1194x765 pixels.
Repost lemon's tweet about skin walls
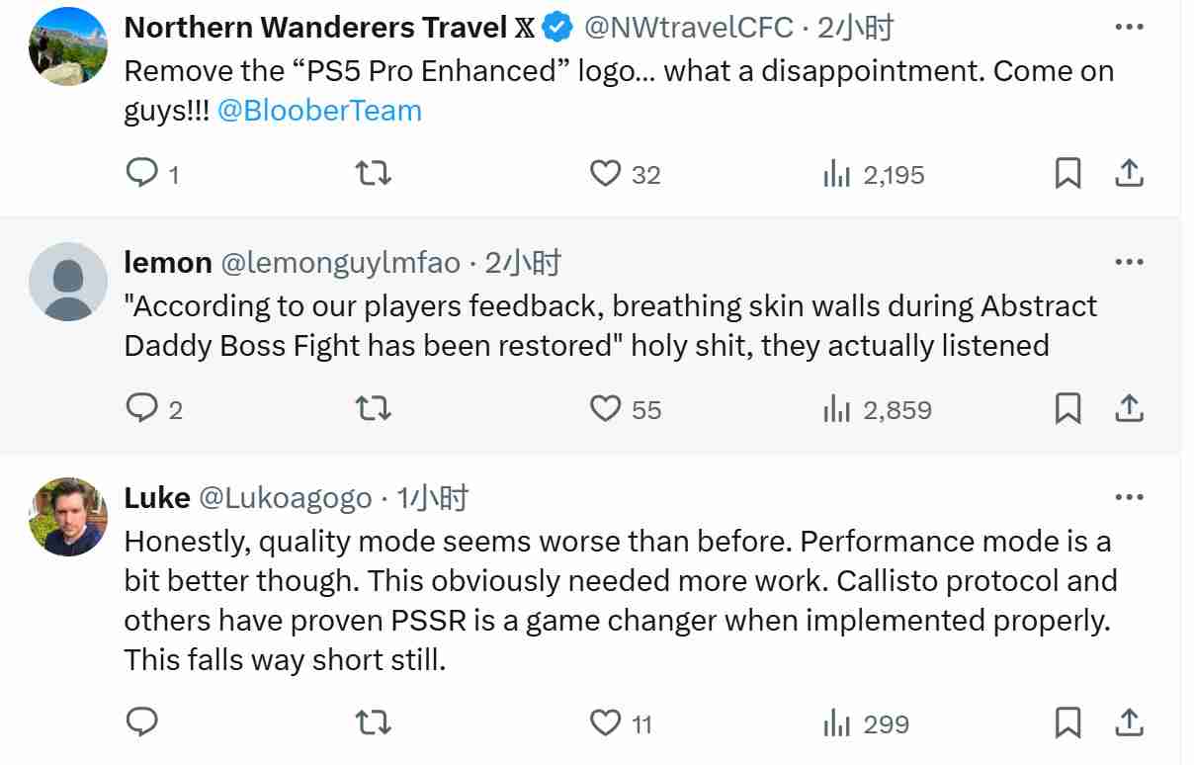click(x=373, y=409)
